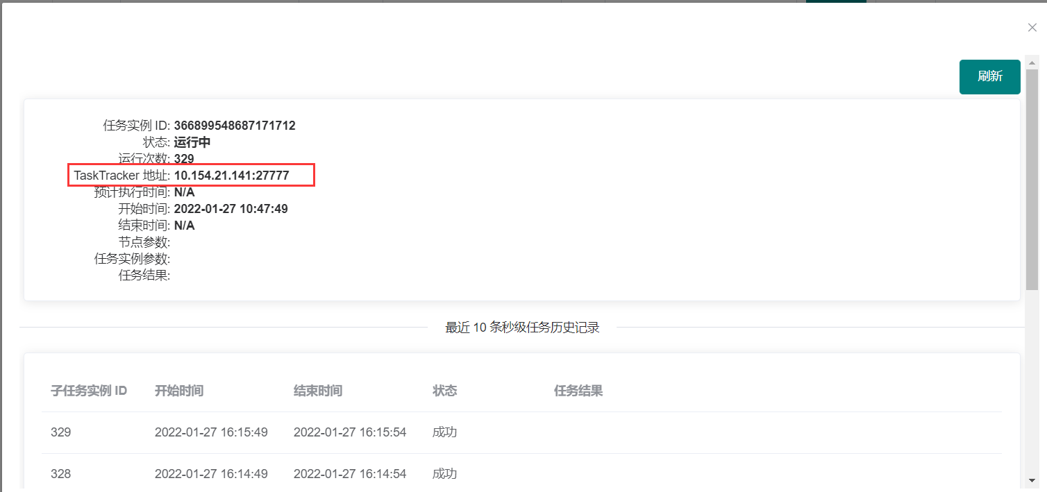1047x492 pixels.
Task: Click the scrollbar down arrow
Action: [x=1032, y=480]
